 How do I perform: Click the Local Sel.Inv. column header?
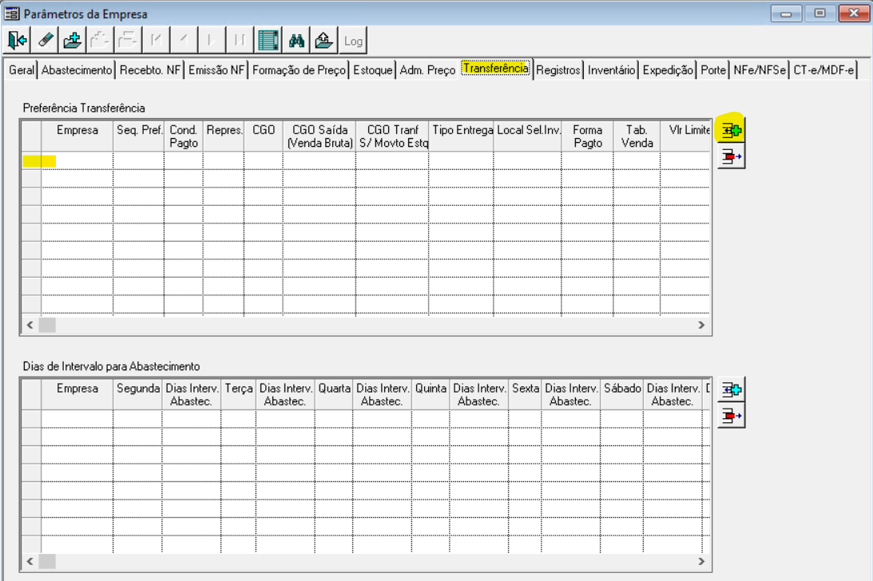point(528,136)
